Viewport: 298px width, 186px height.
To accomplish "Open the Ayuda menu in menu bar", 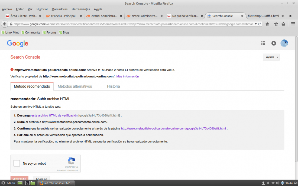I will point(98,9).
